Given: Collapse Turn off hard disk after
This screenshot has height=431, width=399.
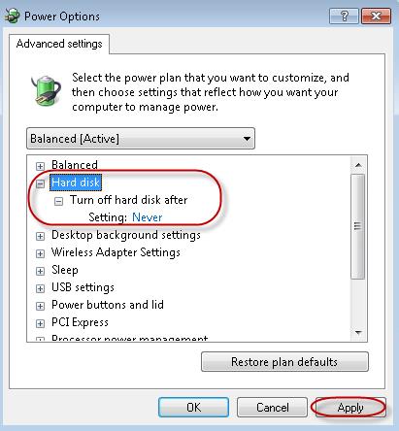Looking at the screenshot, I should (58, 201).
